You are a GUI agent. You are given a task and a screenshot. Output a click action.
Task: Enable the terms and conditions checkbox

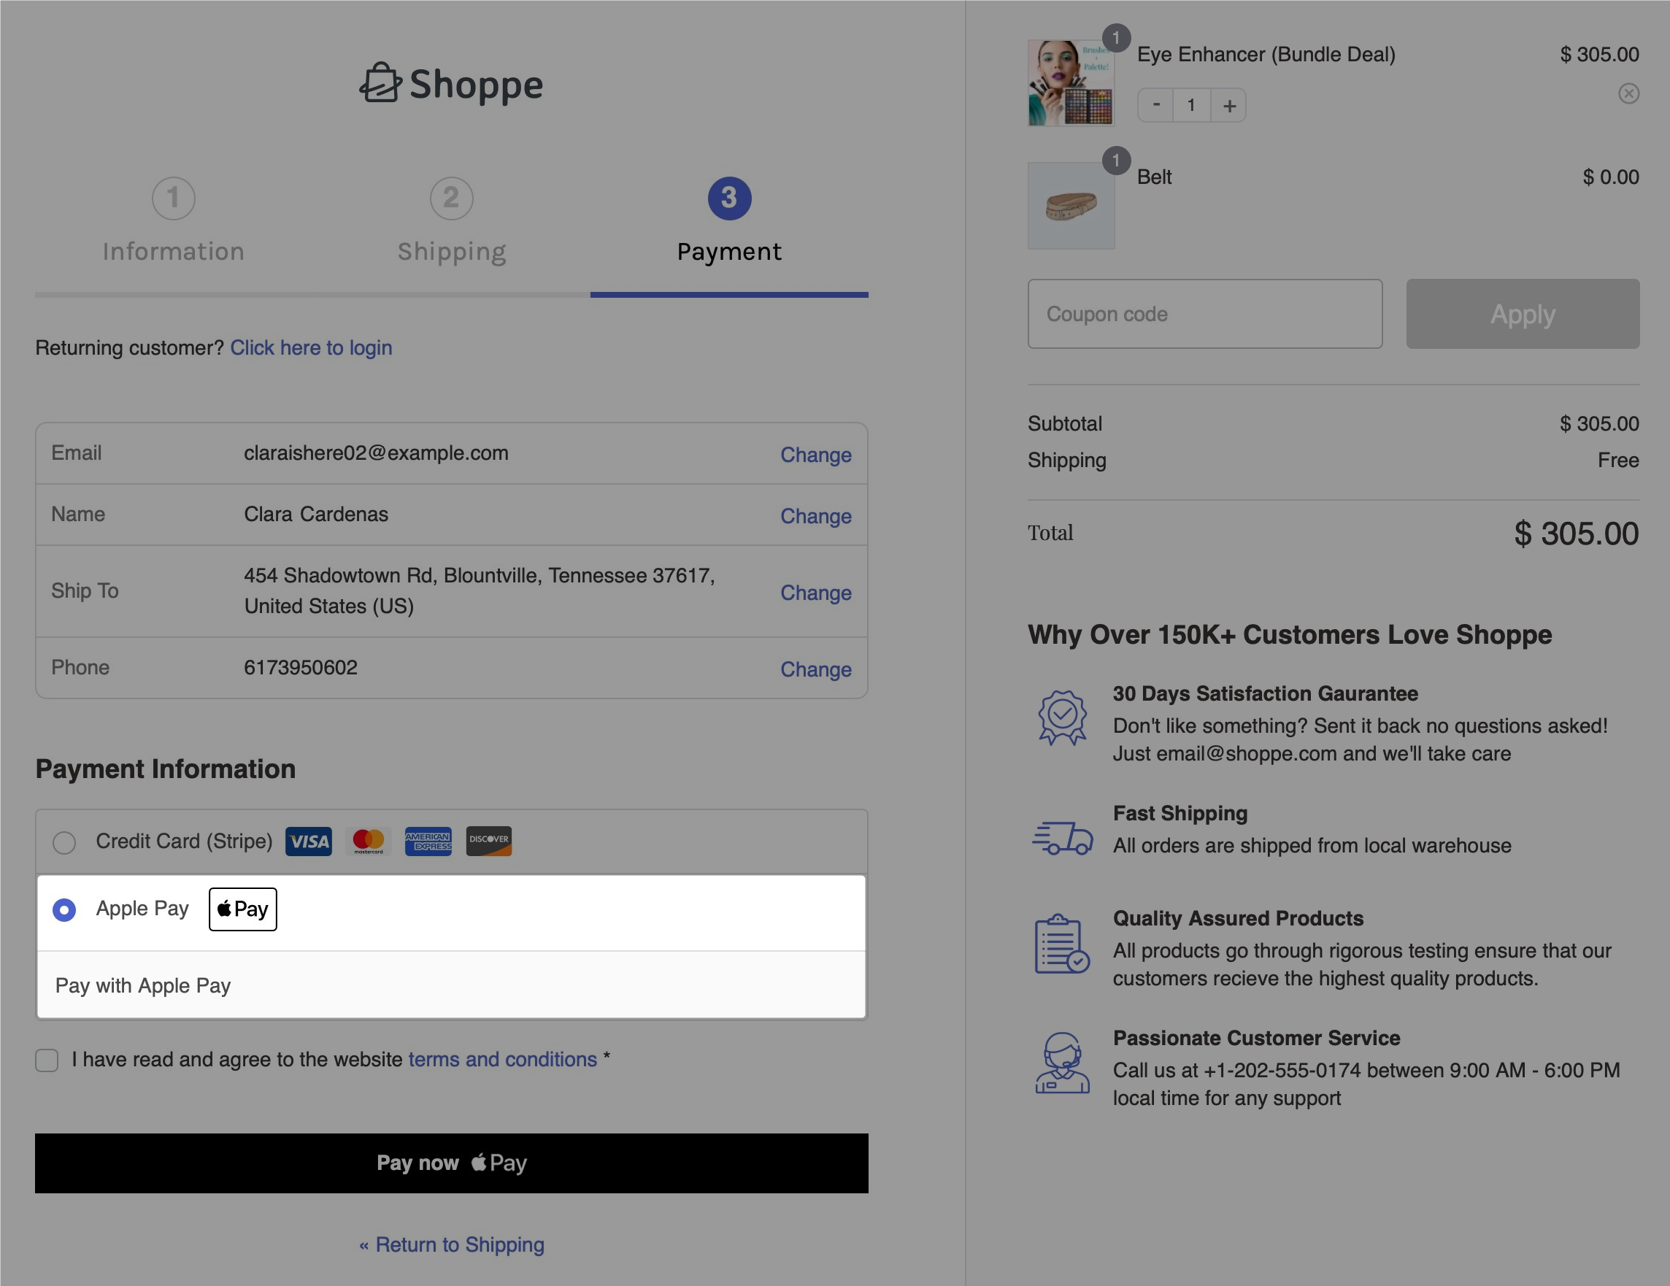click(x=47, y=1059)
